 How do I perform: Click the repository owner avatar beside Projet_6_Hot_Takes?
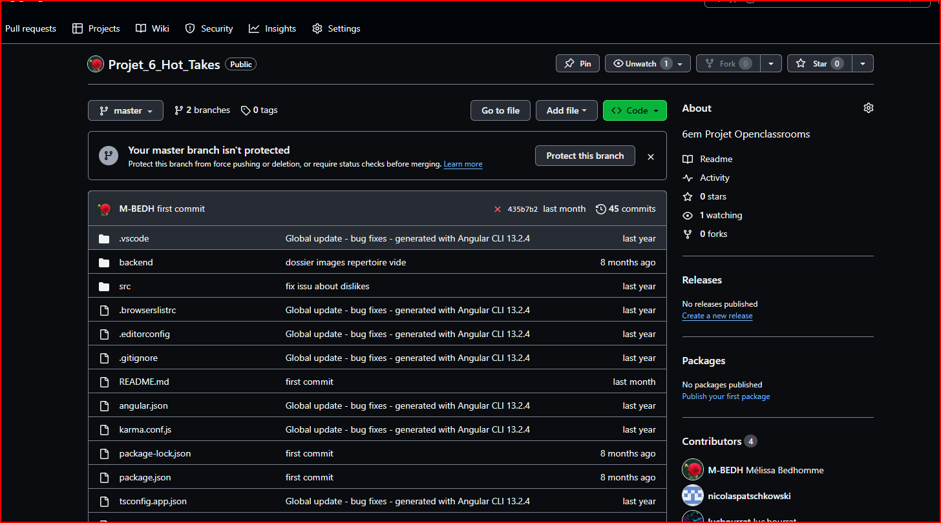coord(96,64)
